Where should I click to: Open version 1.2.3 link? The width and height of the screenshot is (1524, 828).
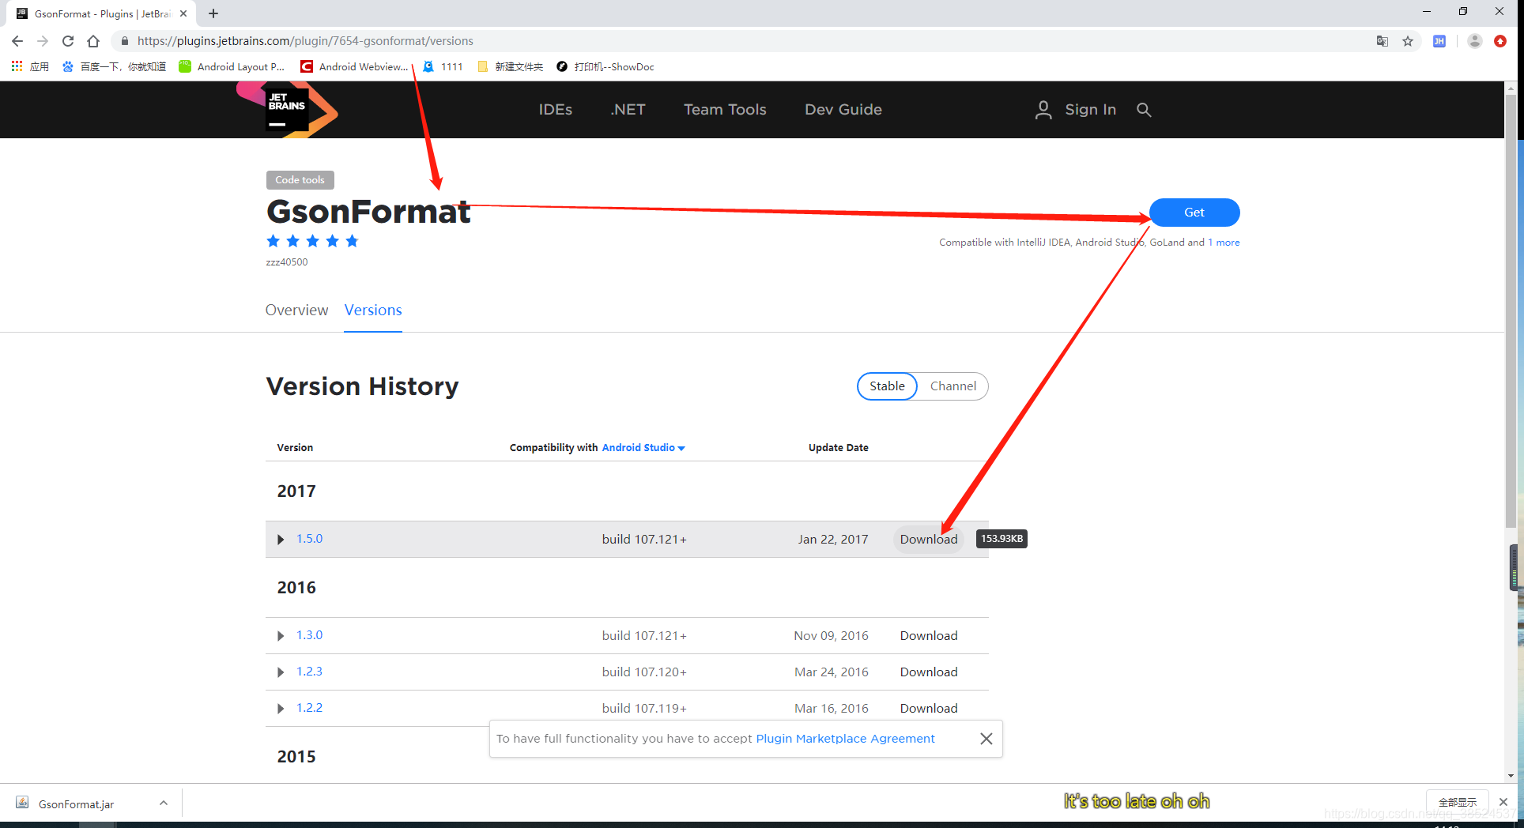click(x=309, y=672)
